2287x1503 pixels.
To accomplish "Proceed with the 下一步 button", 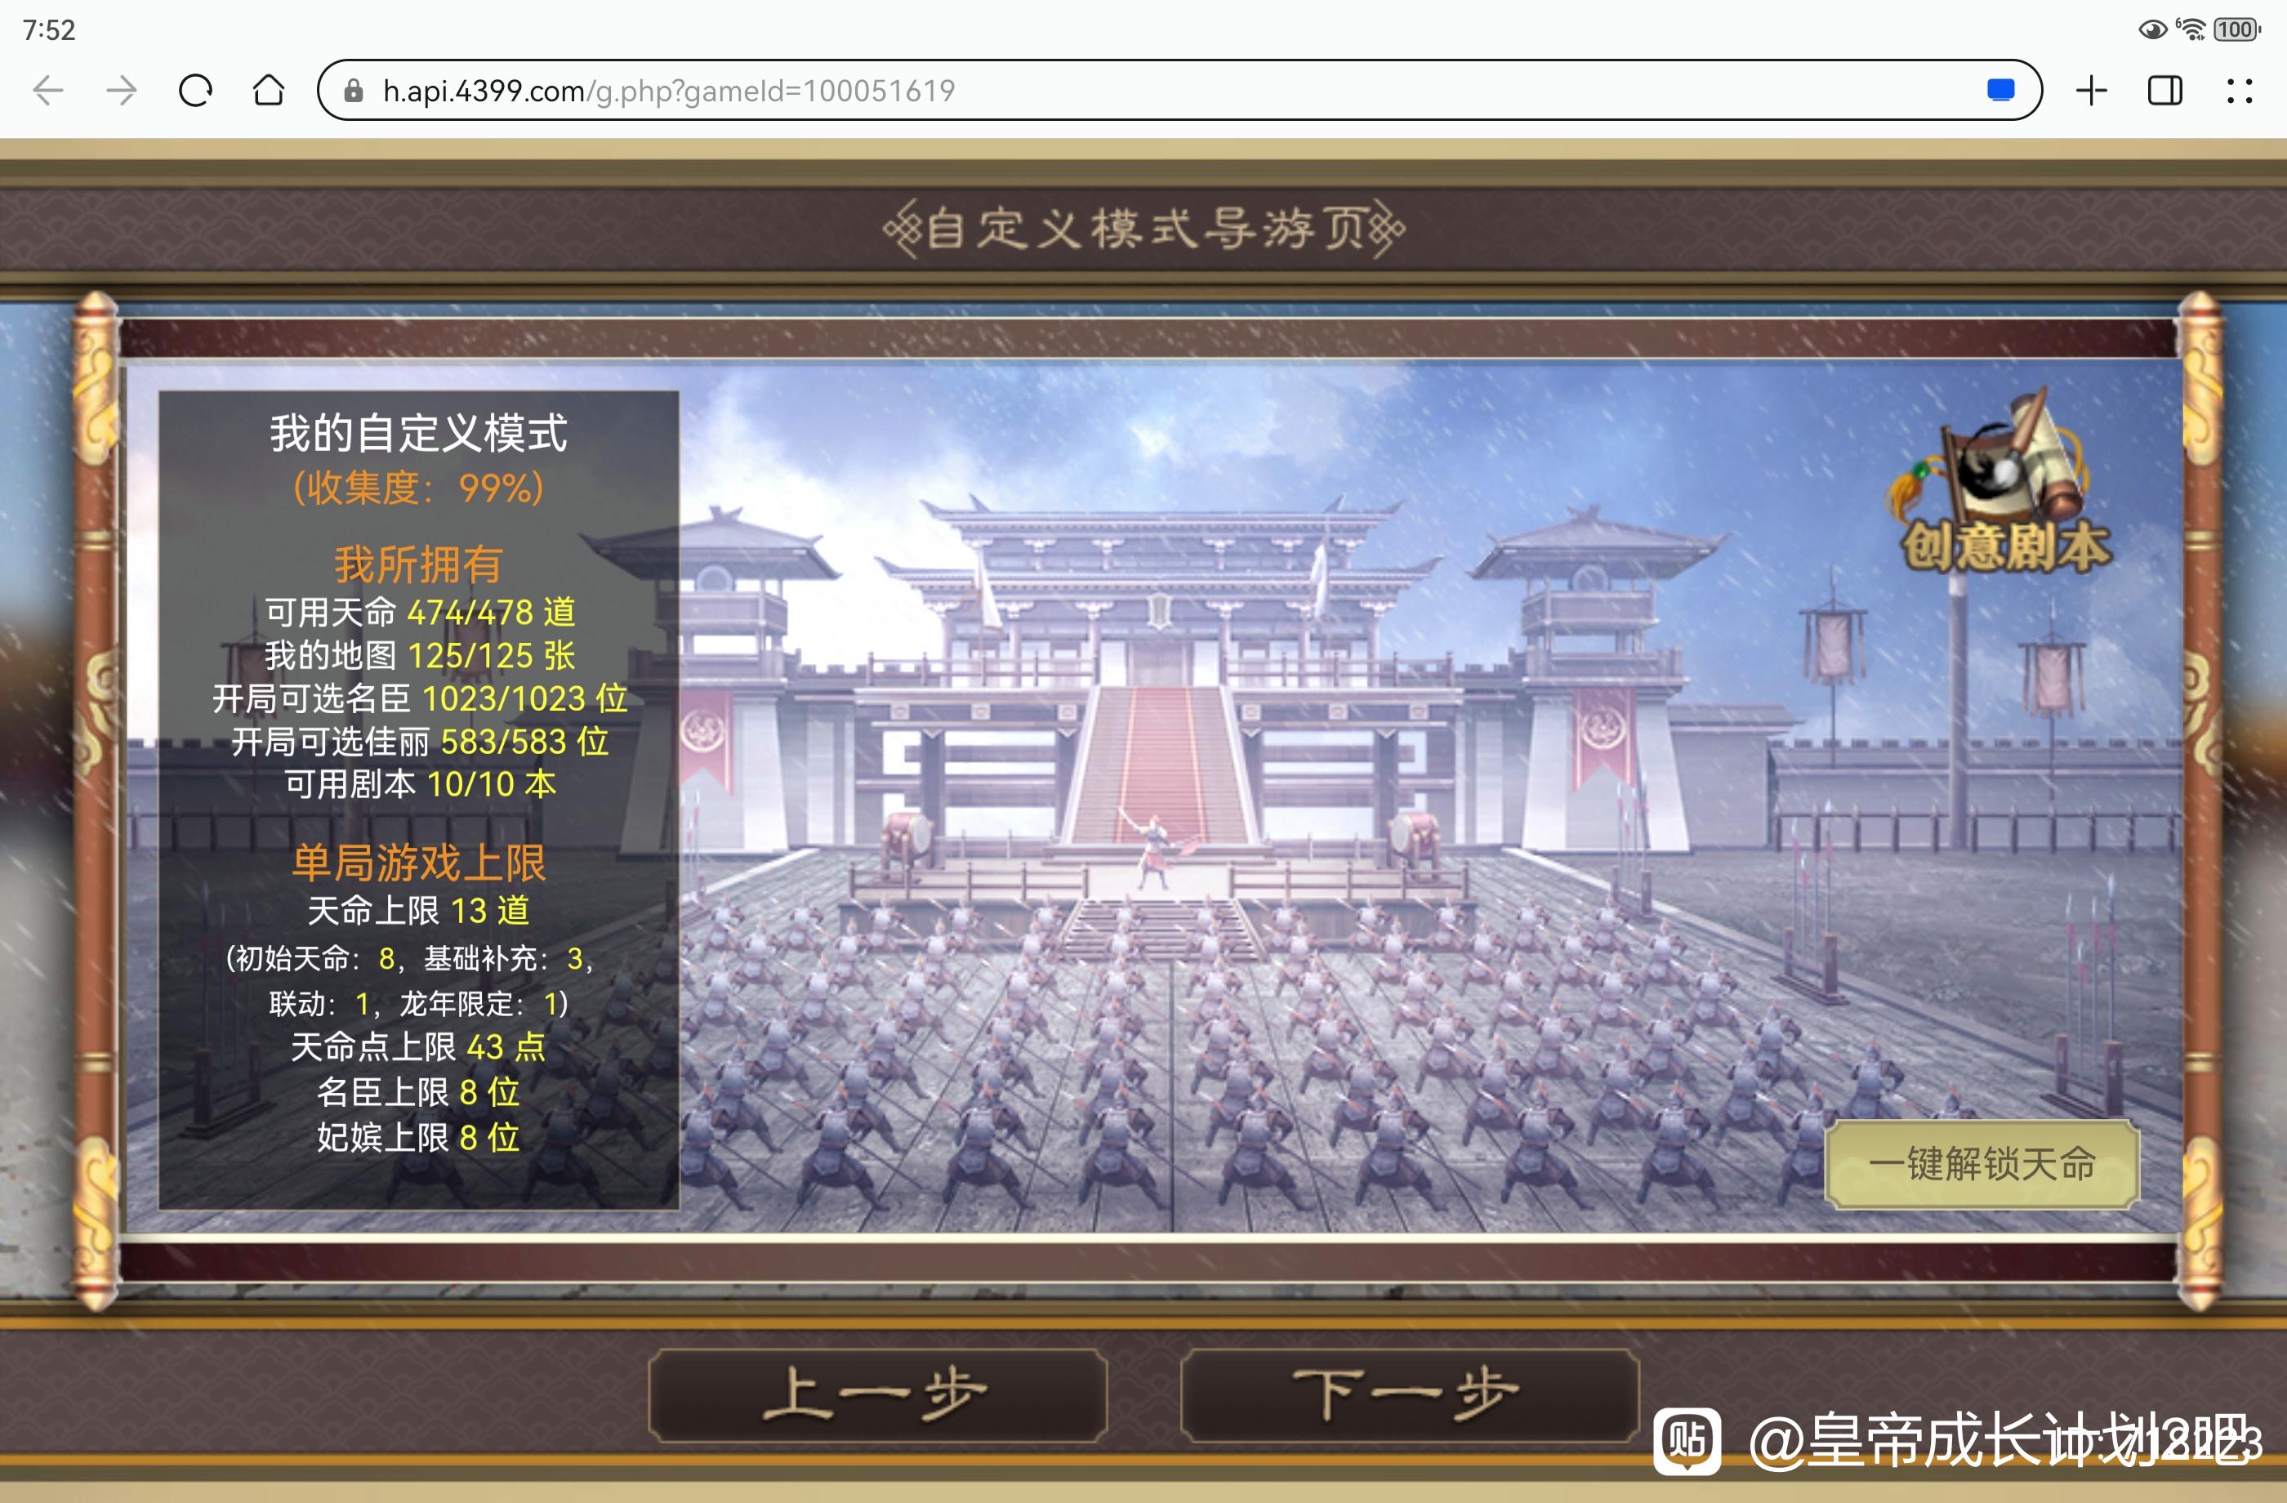I will 1409,1394.
